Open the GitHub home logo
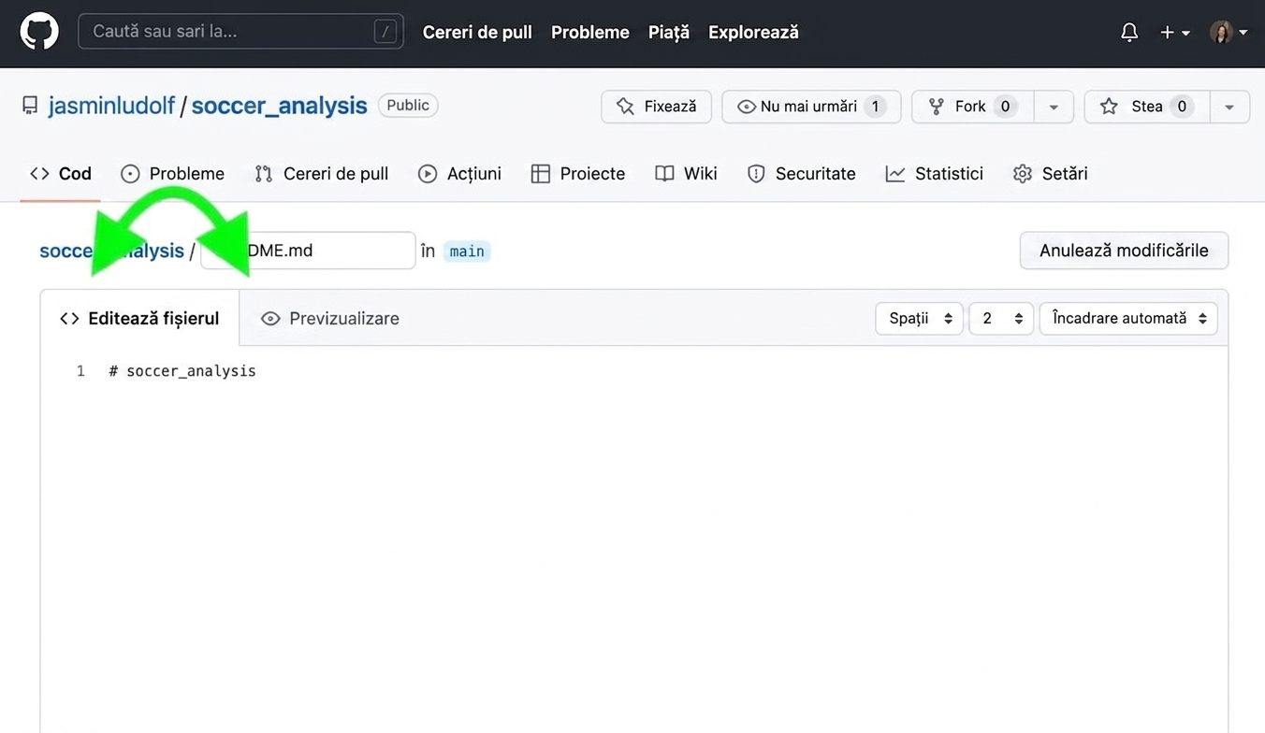 pyautogui.click(x=39, y=32)
